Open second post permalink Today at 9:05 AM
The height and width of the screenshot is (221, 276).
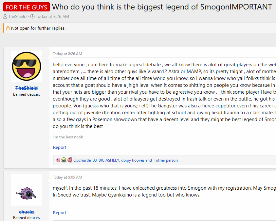pyautogui.click(x=67, y=177)
